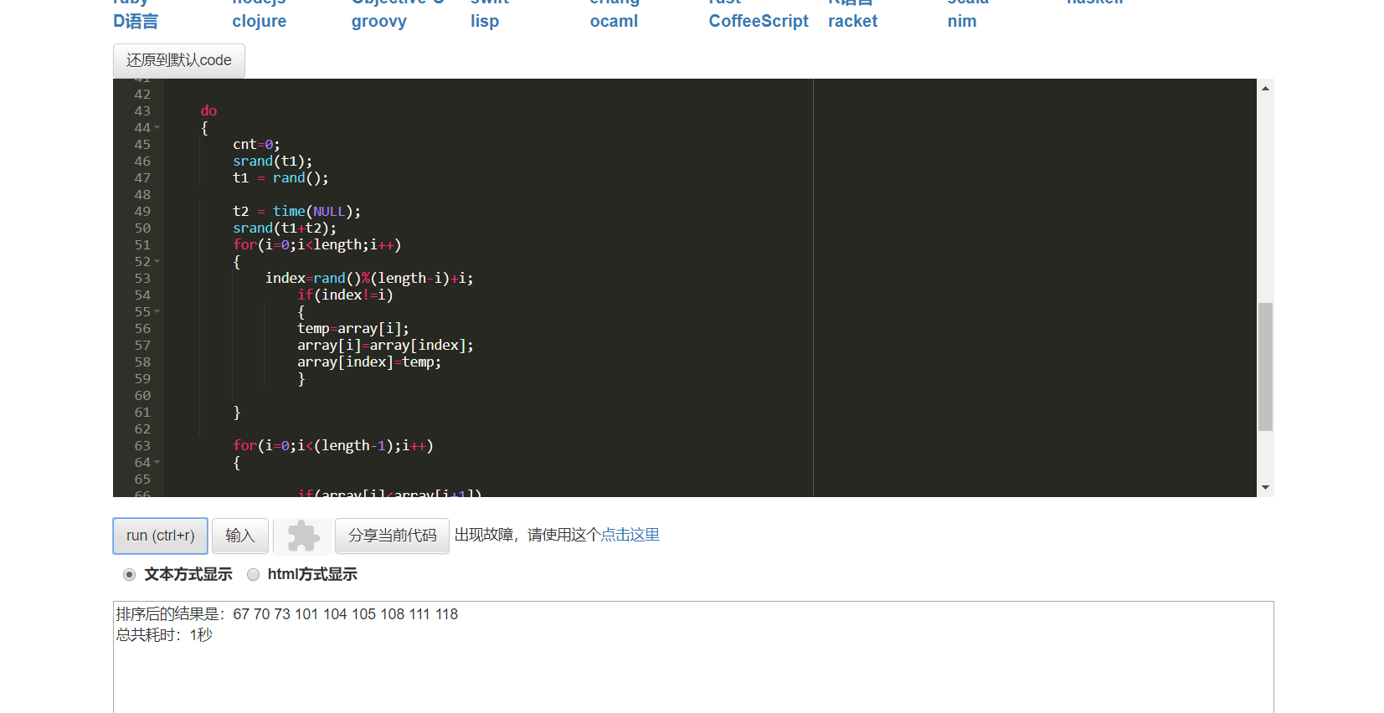
Task: Click the 't2 = time(NULL);' code line
Action: pos(296,212)
